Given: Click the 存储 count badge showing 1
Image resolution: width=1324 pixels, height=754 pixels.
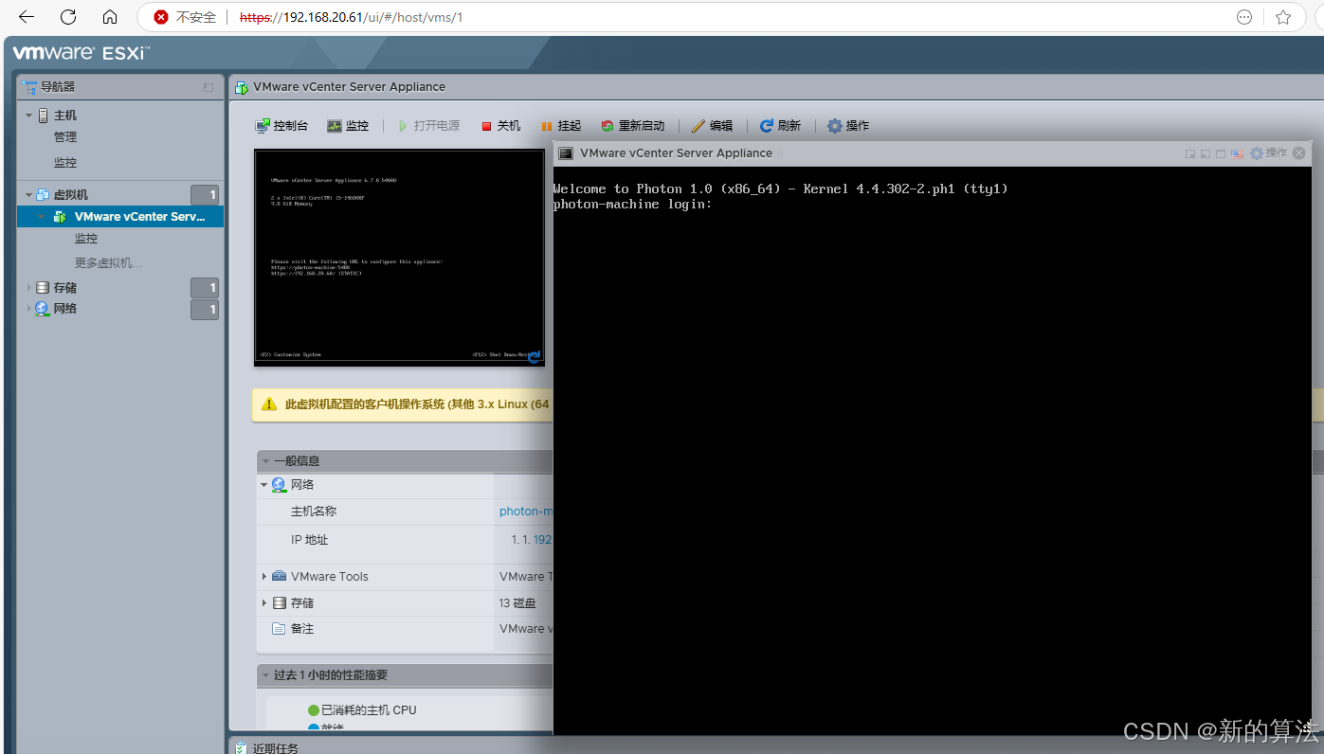Looking at the screenshot, I should [205, 288].
